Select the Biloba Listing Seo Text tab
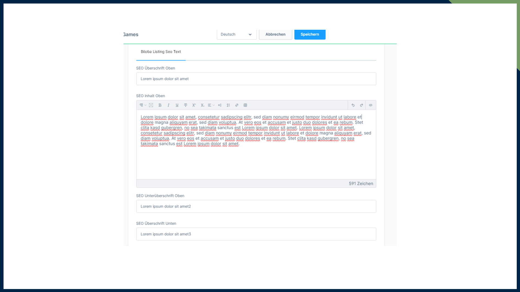The width and height of the screenshot is (520, 292). point(161,52)
